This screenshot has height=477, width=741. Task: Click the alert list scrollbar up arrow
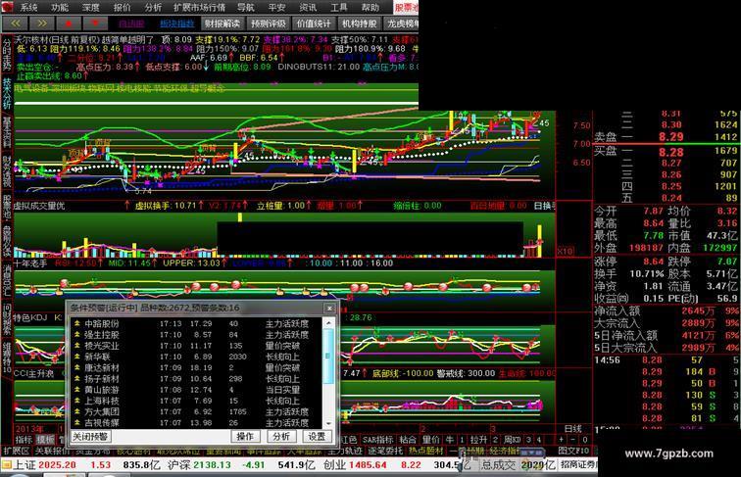click(328, 322)
